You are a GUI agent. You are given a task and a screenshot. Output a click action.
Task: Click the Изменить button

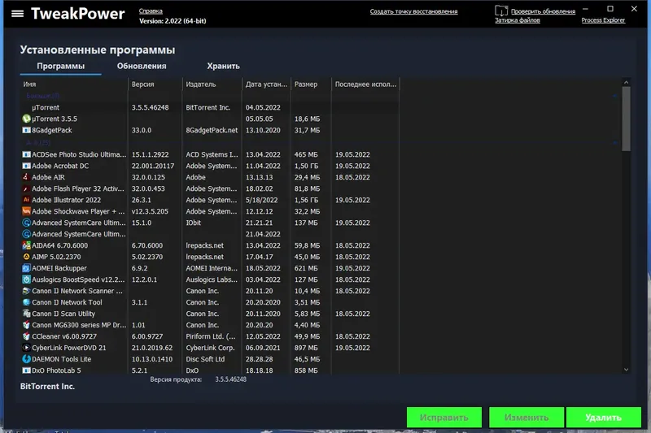point(526,418)
